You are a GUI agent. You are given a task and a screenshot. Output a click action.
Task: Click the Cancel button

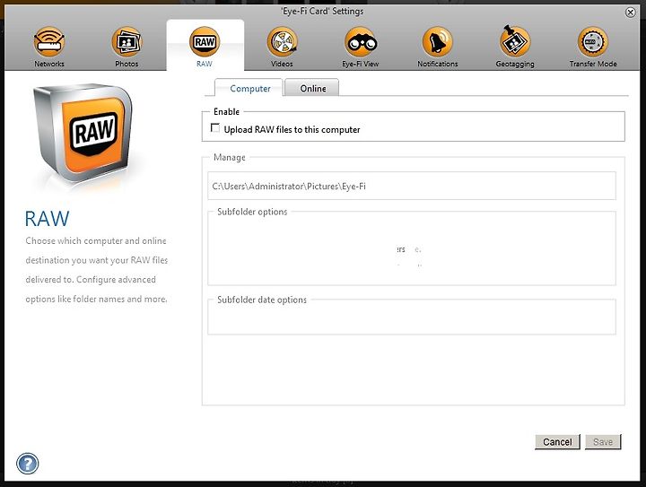point(557,442)
